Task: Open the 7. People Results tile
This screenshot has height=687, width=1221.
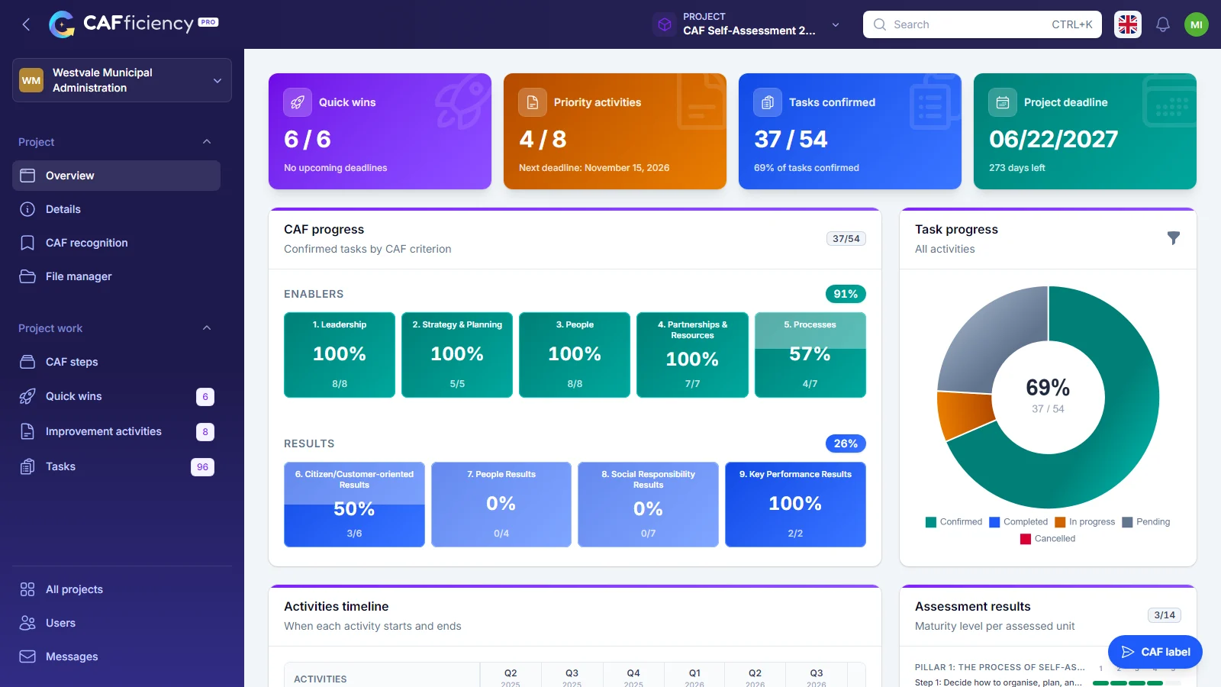Action: coord(501,505)
